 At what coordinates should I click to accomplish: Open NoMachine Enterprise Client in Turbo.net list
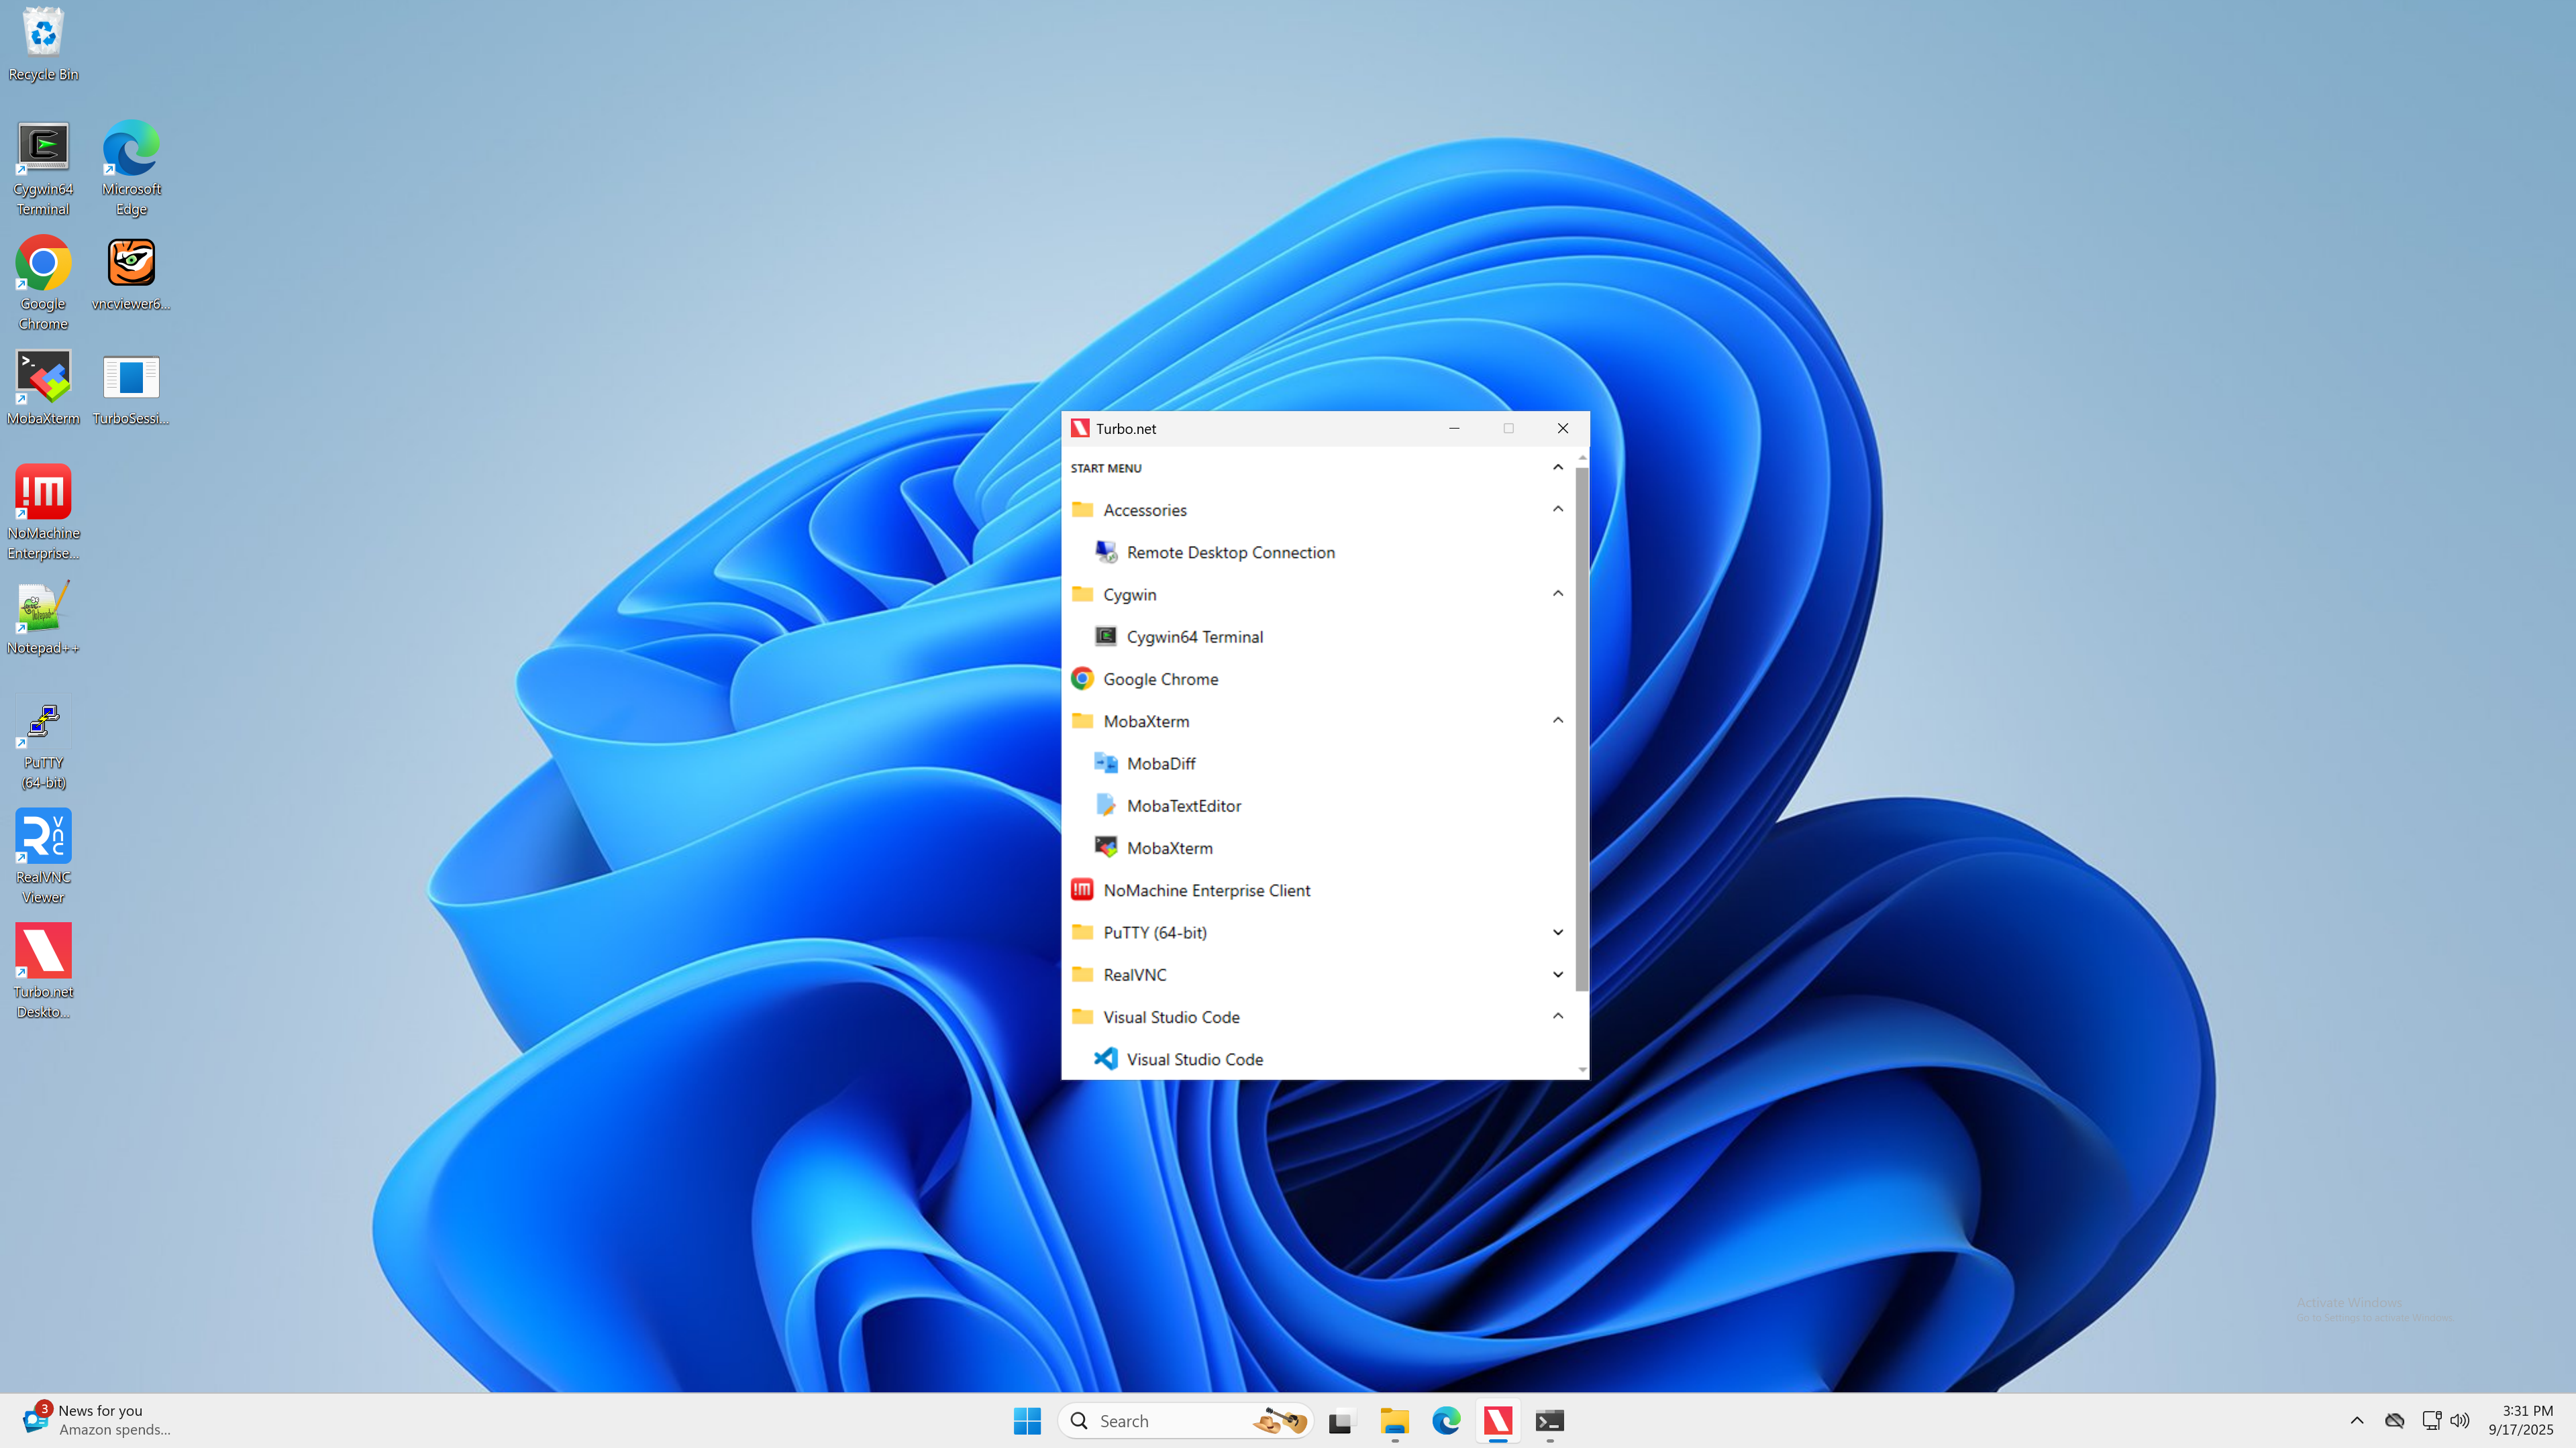click(1318, 889)
